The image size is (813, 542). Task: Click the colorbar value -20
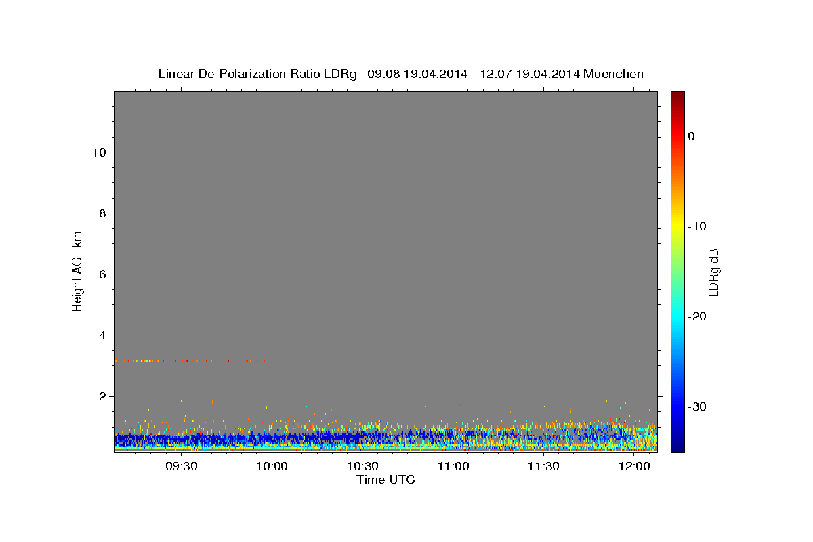click(x=697, y=316)
